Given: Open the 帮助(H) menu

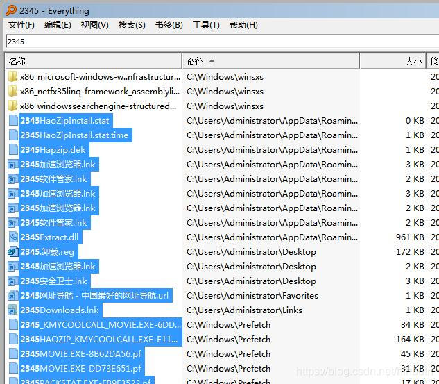Looking at the screenshot, I should [x=243, y=25].
